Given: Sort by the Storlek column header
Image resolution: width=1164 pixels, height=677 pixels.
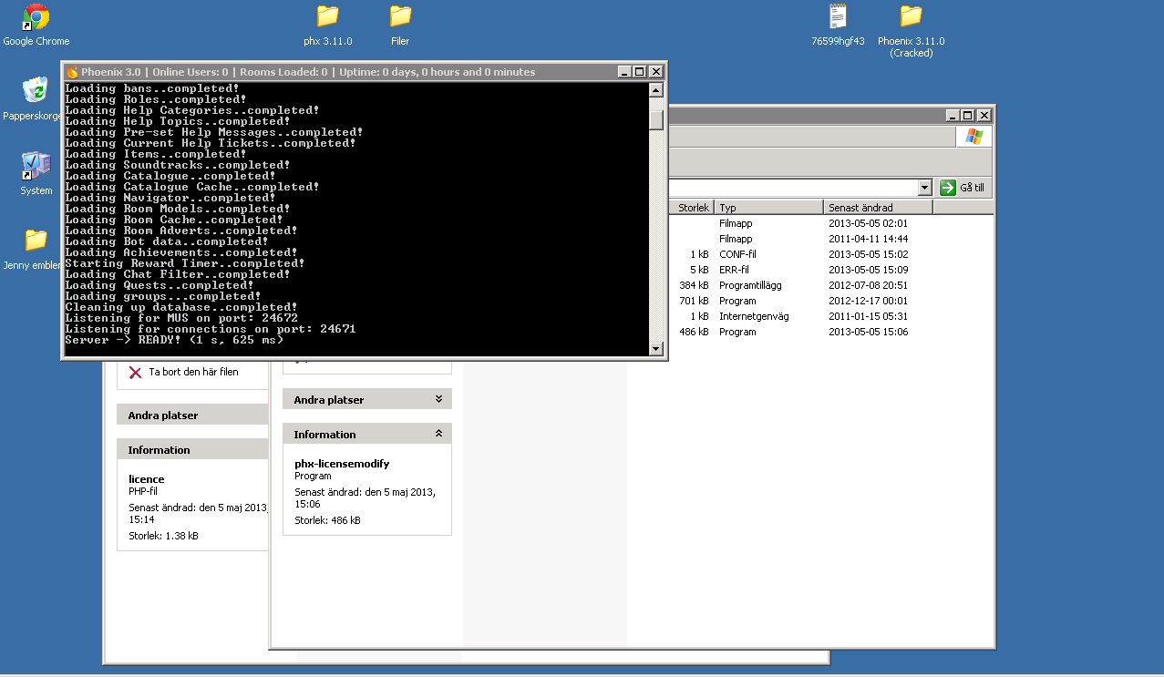Looking at the screenshot, I should pos(693,208).
